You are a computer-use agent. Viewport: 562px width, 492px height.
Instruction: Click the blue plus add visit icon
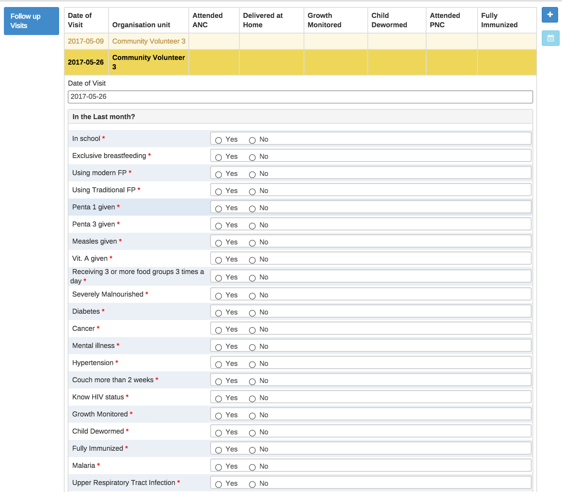pyautogui.click(x=550, y=15)
